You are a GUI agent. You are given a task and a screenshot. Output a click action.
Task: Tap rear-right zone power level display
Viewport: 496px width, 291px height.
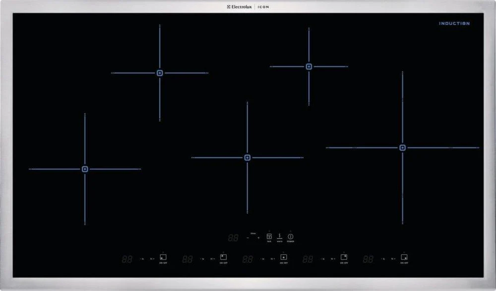(308, 259)
